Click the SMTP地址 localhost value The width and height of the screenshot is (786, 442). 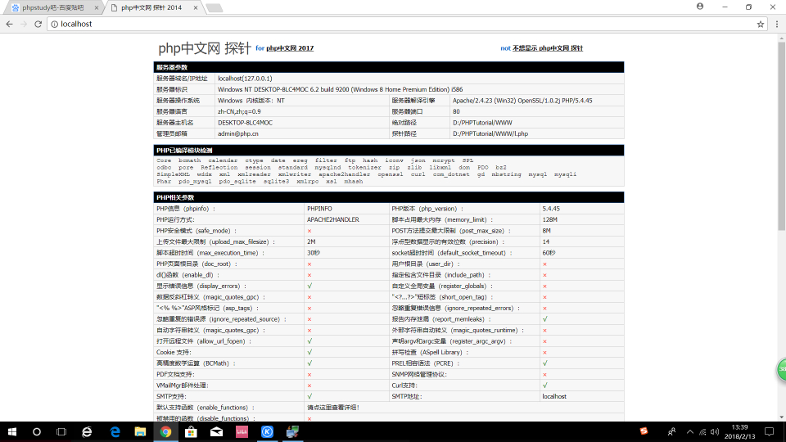(x=554, y=396)
